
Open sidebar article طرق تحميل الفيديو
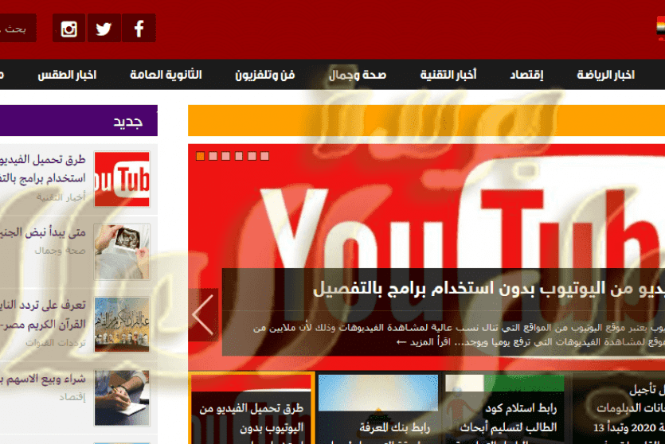(x=43, y=169)
